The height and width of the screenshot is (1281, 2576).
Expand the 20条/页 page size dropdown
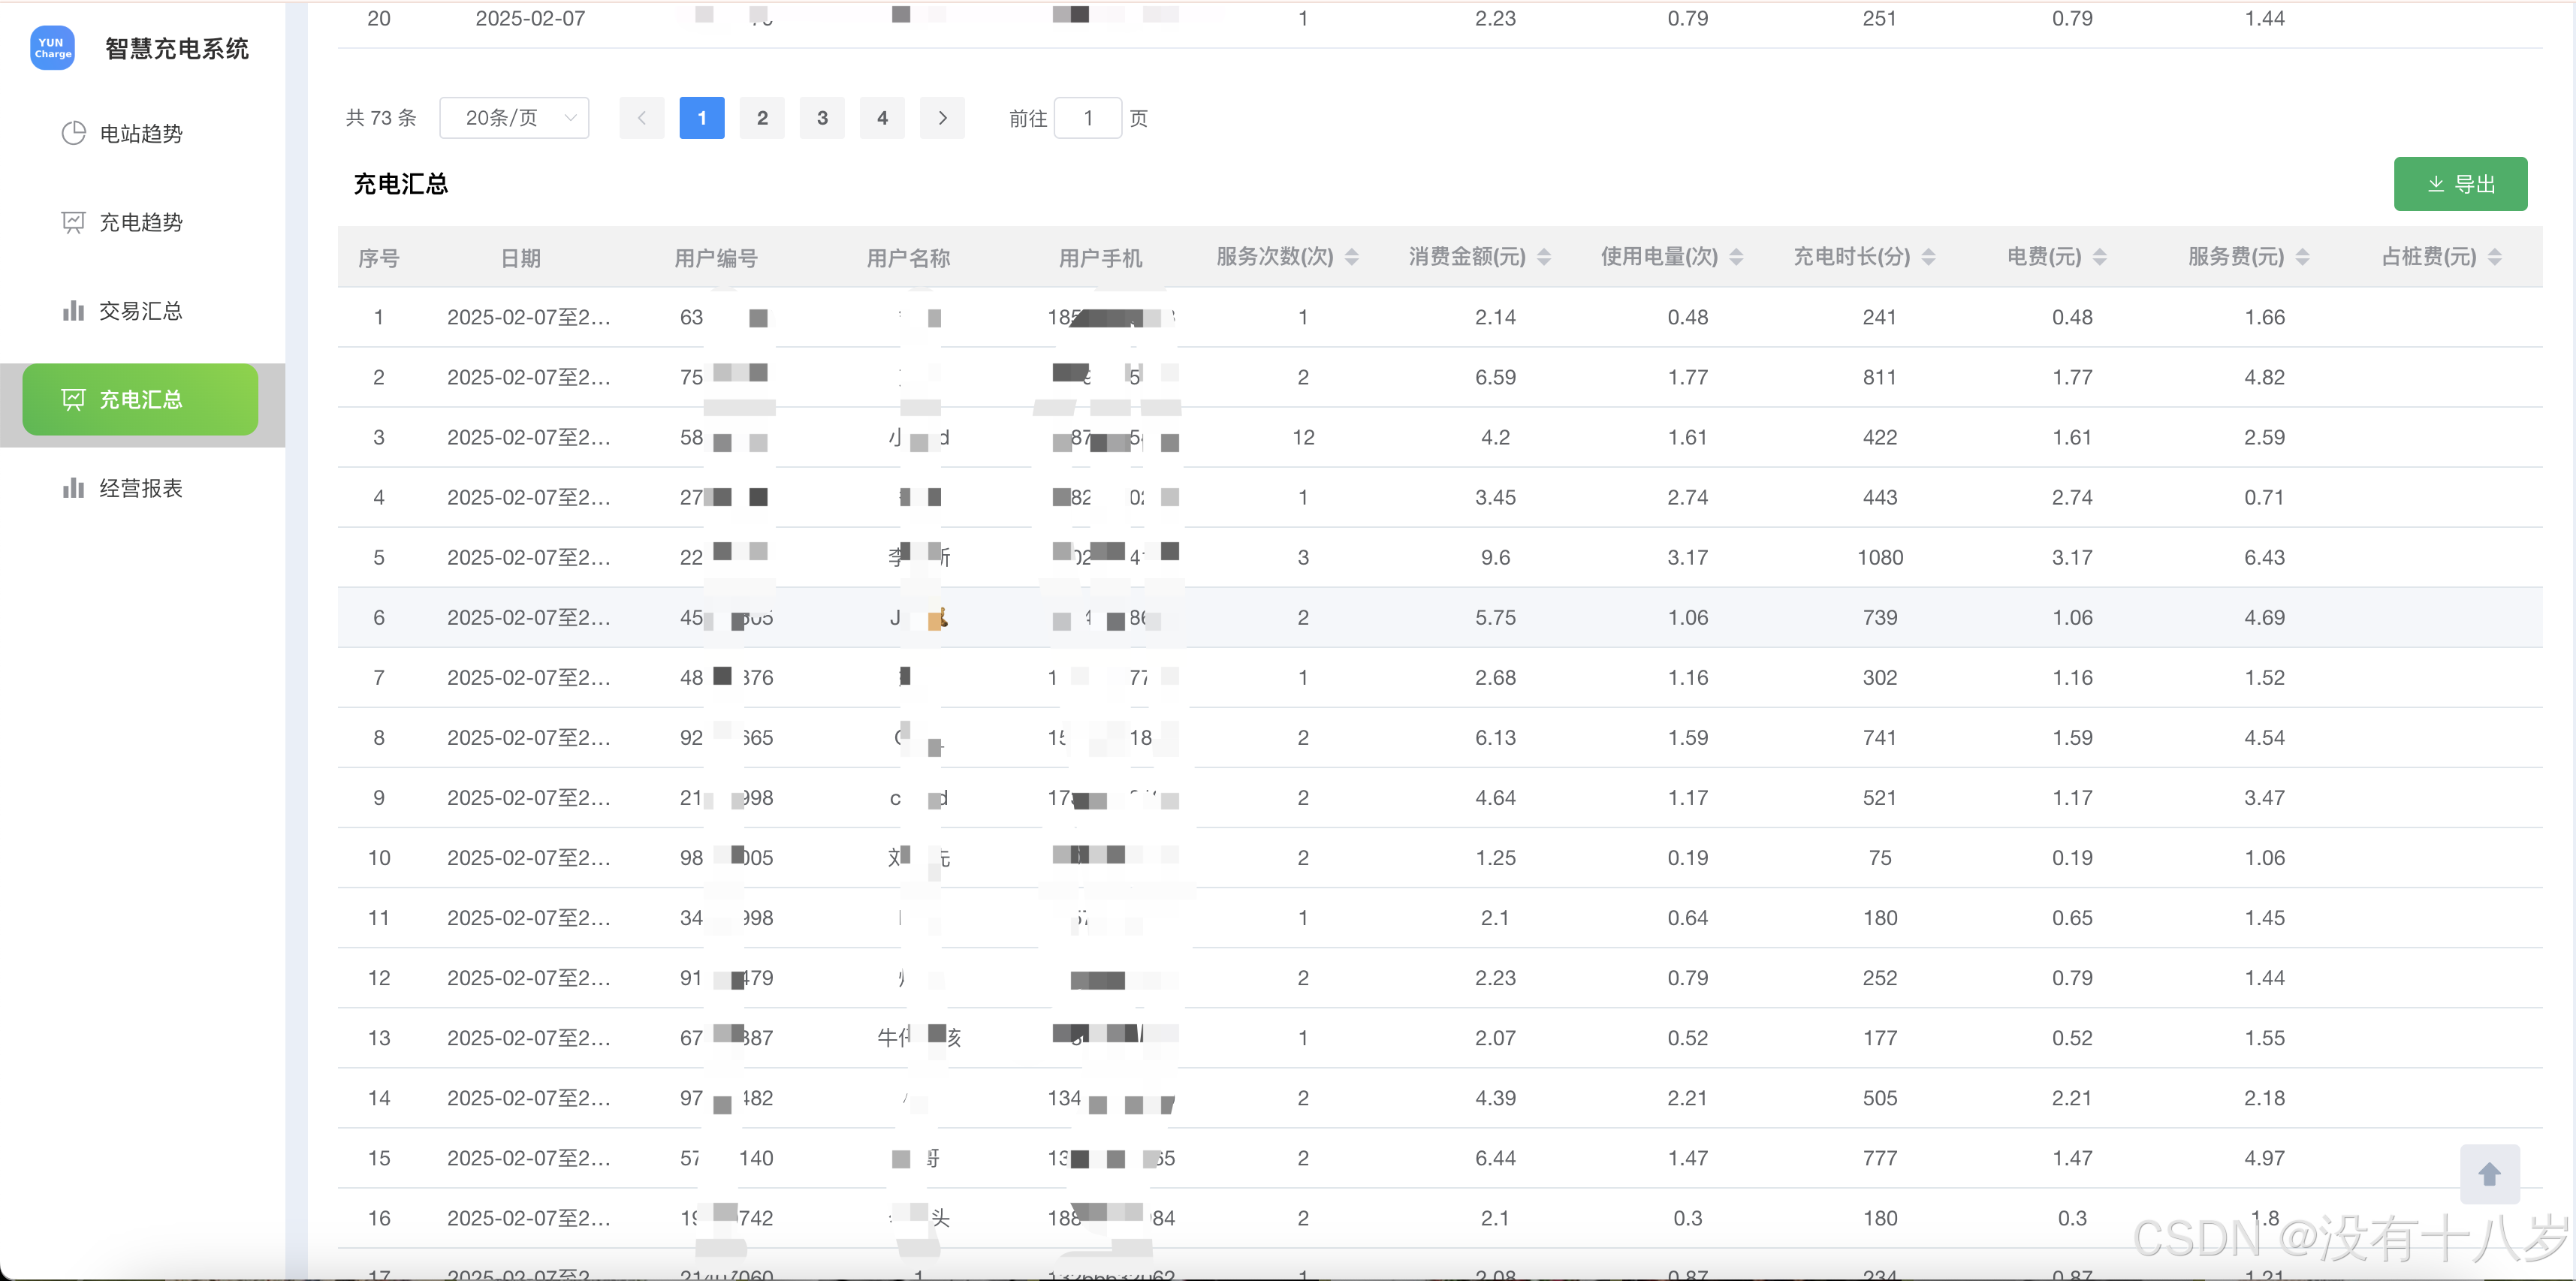pos(514,118)
